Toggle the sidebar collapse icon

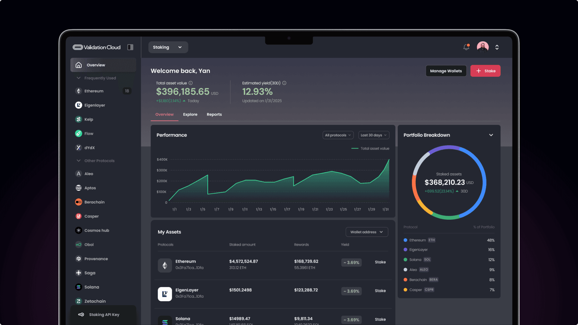pyautogui.click(x=130, y=47)
